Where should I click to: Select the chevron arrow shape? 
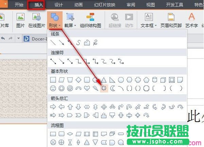pyautogui.click(x=78, y=115)
